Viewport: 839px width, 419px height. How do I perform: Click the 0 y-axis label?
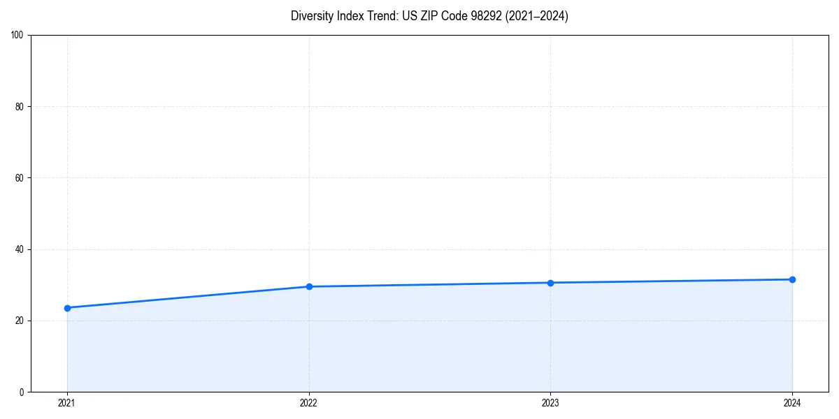22,390
